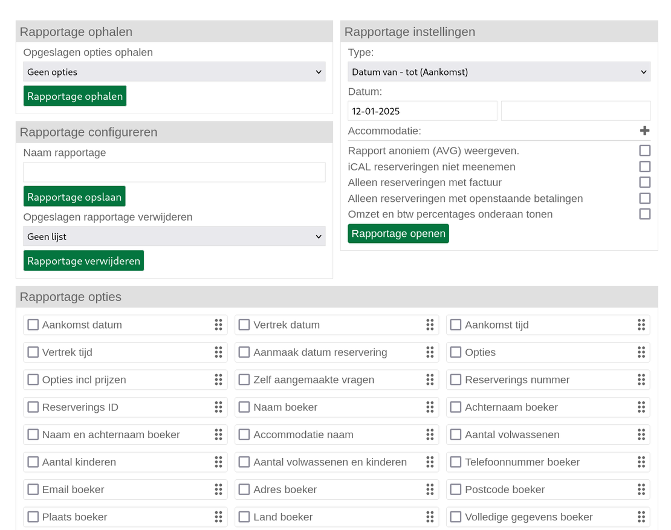Enable Rapport anoniem (AVG) weergeven checkbox

coord(645,150)
